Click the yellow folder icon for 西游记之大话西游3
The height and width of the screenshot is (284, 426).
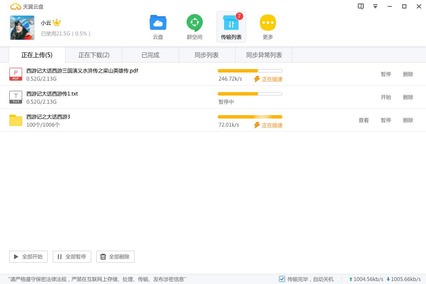click(x=16, y=120)
